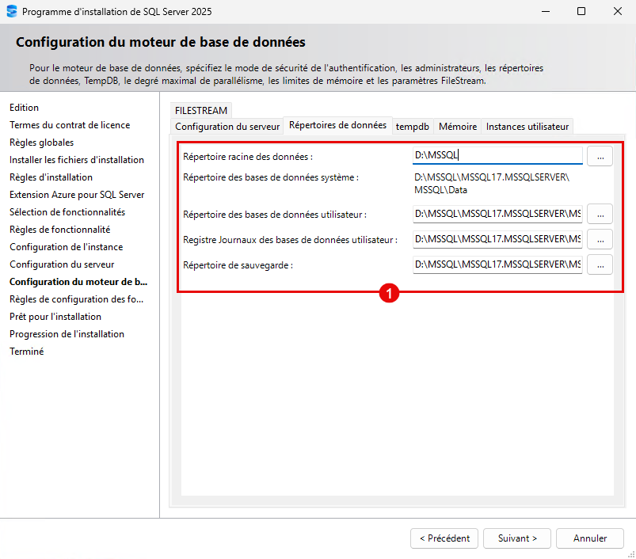Switch to the Mémoire tab
Screen dimensions: 636x559
458,127
